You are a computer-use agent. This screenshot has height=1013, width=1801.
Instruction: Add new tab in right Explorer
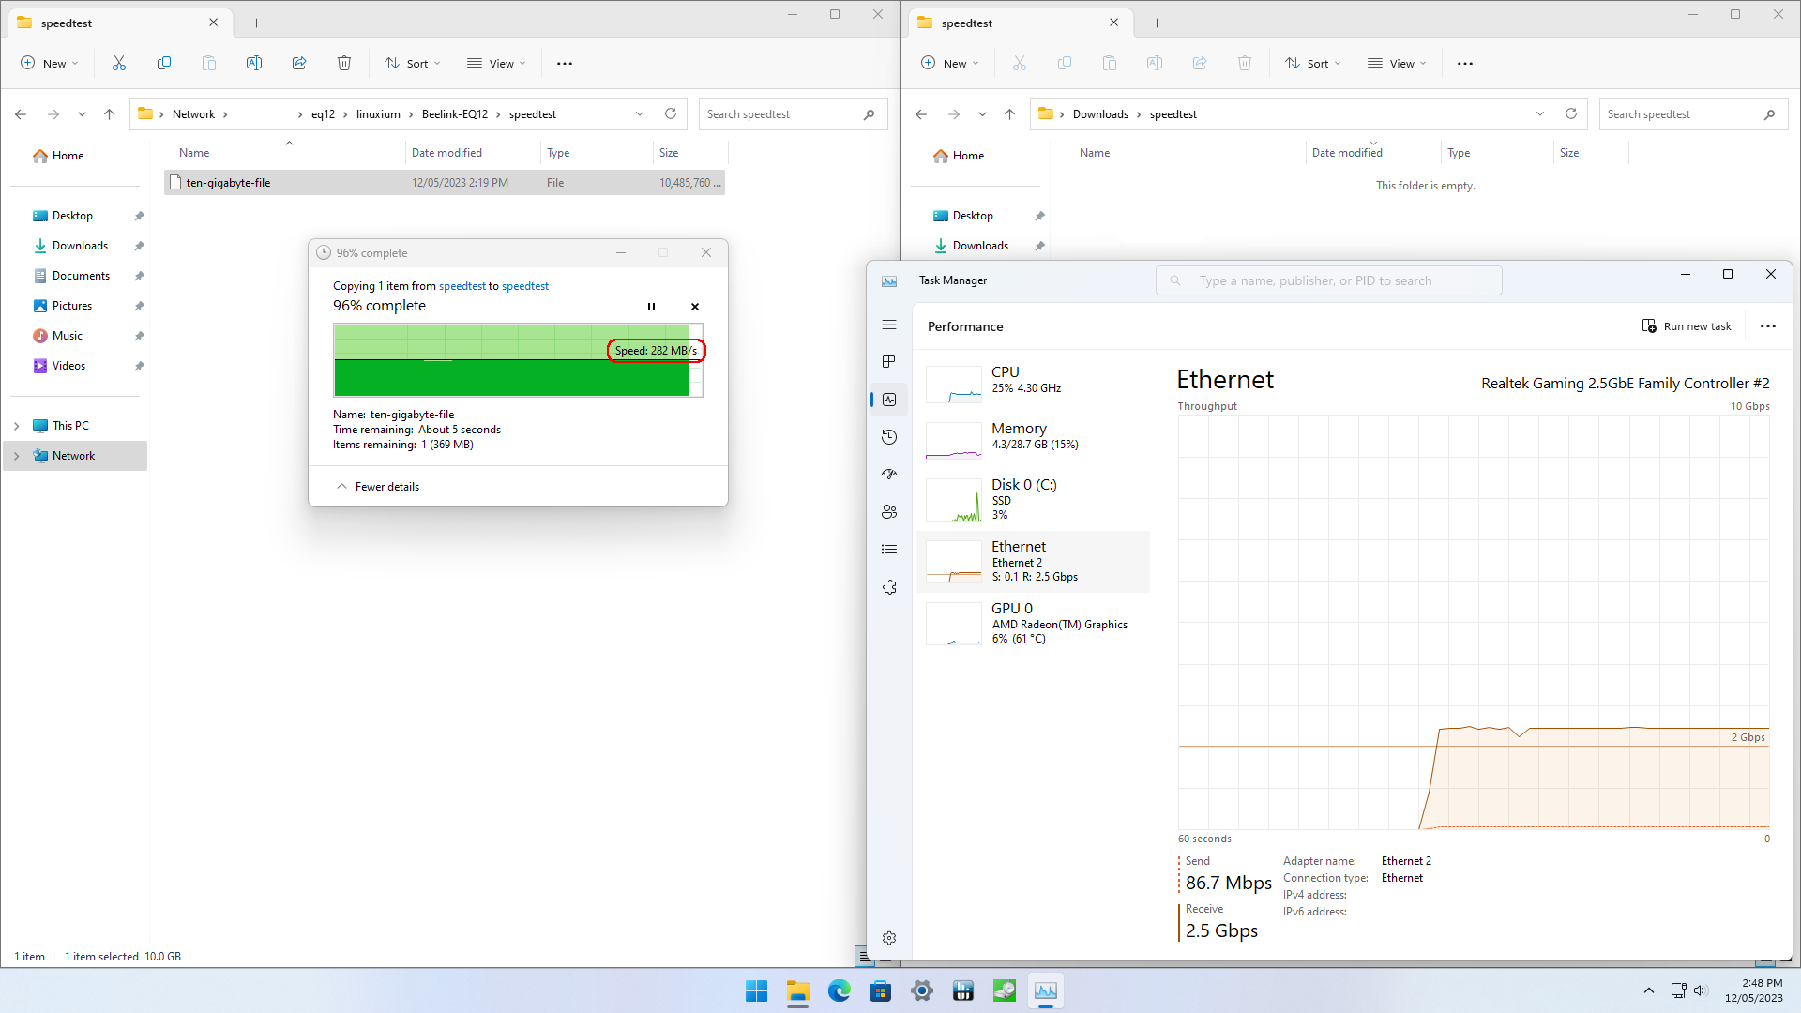pyautogui.click(x=1157, y=23)
